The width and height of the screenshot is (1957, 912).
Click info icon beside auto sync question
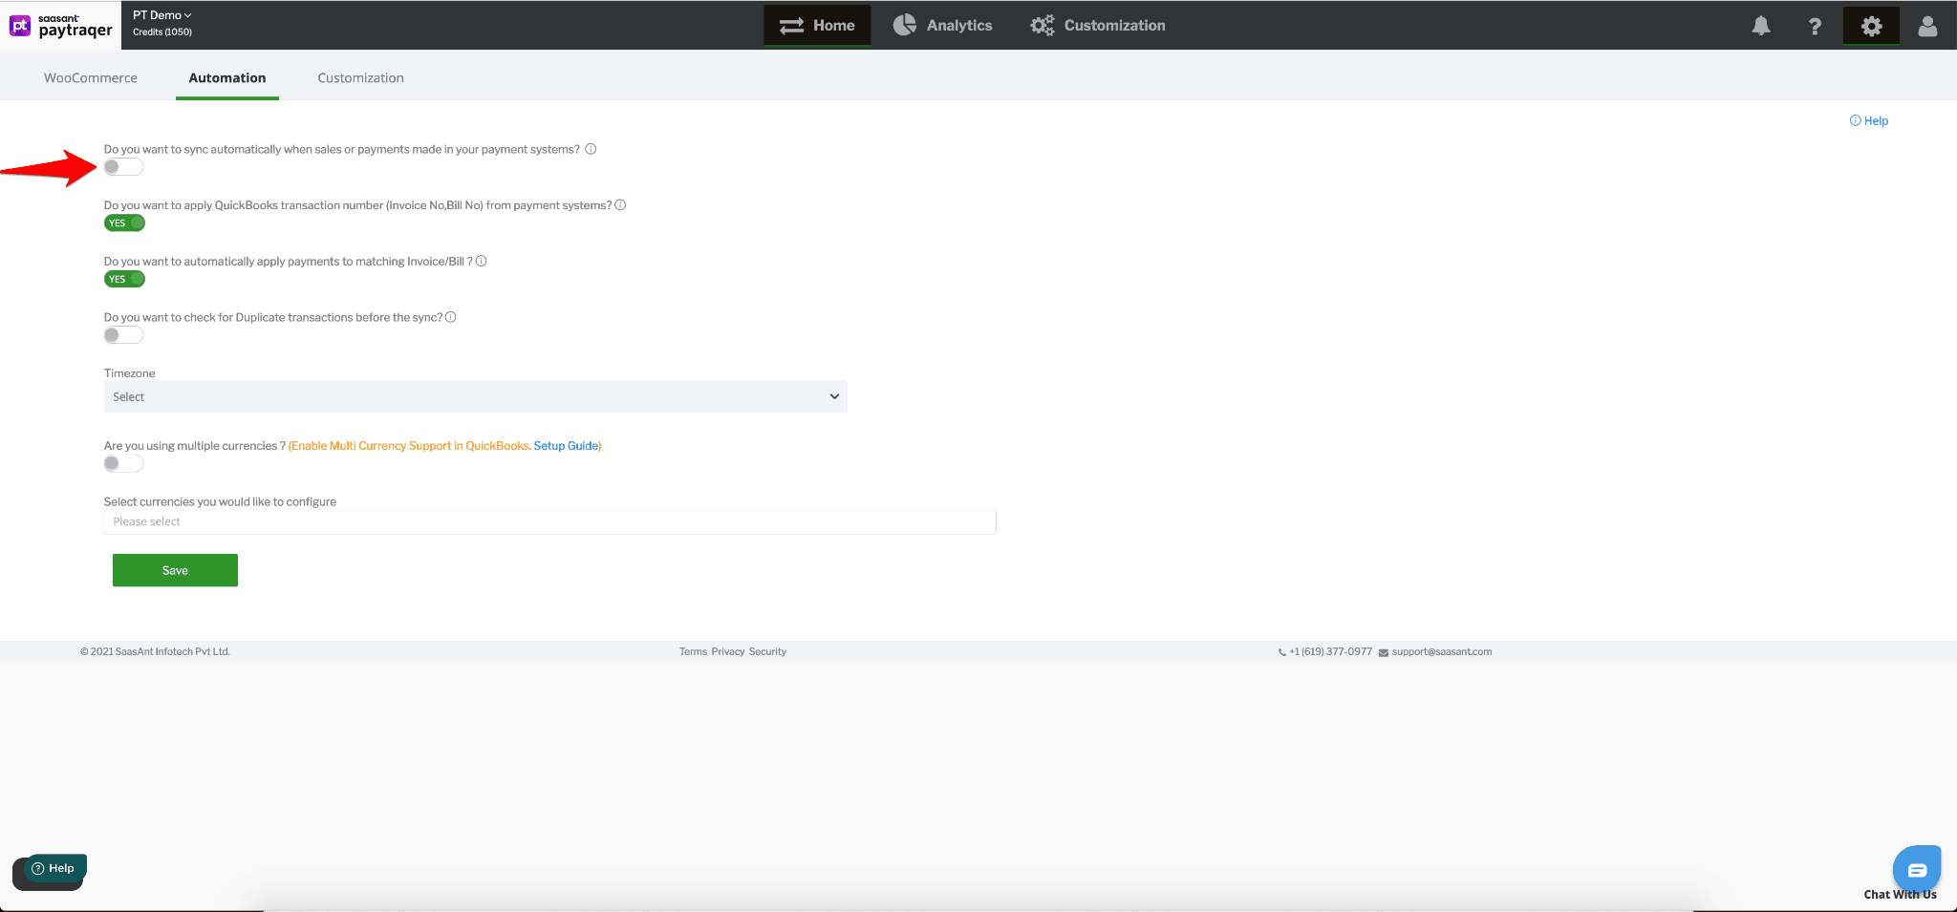click(591, 149)
